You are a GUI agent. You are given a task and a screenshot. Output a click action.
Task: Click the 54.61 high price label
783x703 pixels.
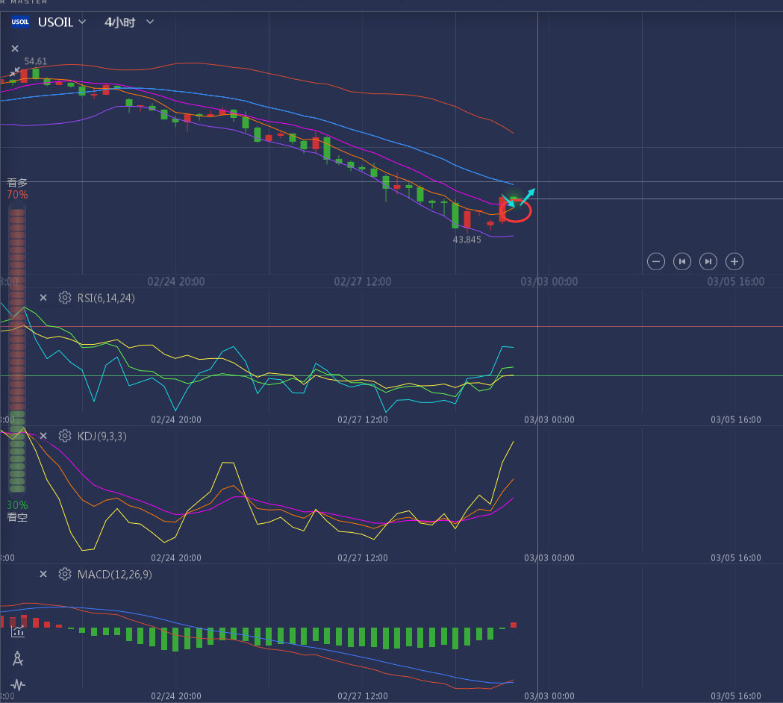coord(35,61)
